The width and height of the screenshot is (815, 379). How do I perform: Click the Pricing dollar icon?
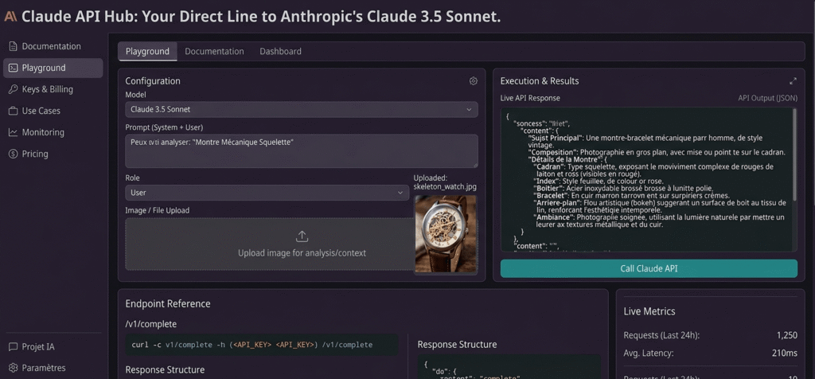13,154
